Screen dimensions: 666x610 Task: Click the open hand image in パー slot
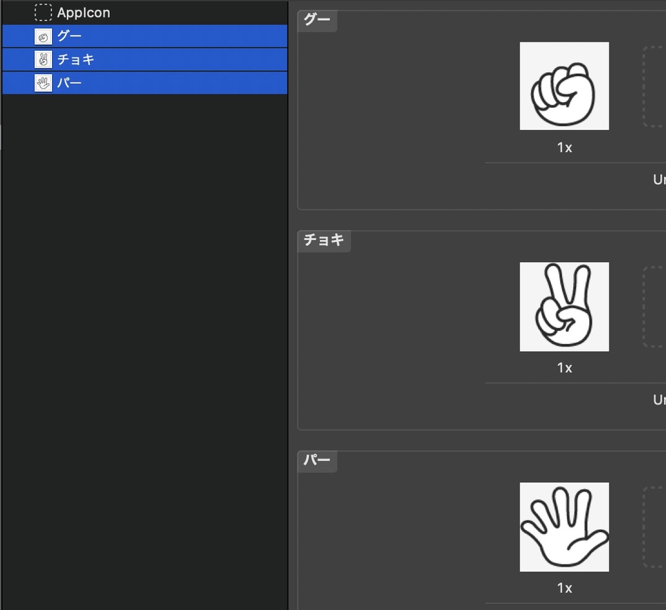click(x=564, y=527)
